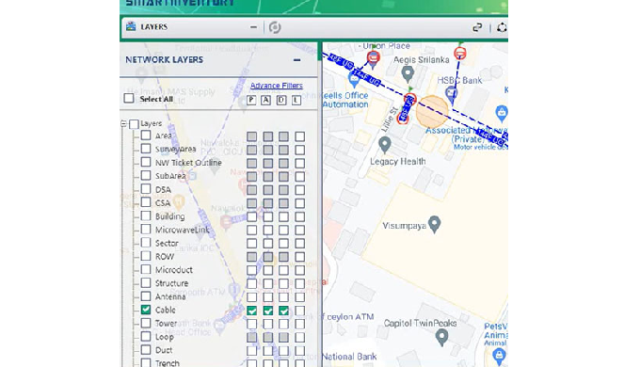The width and height of the screenshot is (640, 367).
Task: Click the Legacy Health map pin
Action: click(385, 145)
